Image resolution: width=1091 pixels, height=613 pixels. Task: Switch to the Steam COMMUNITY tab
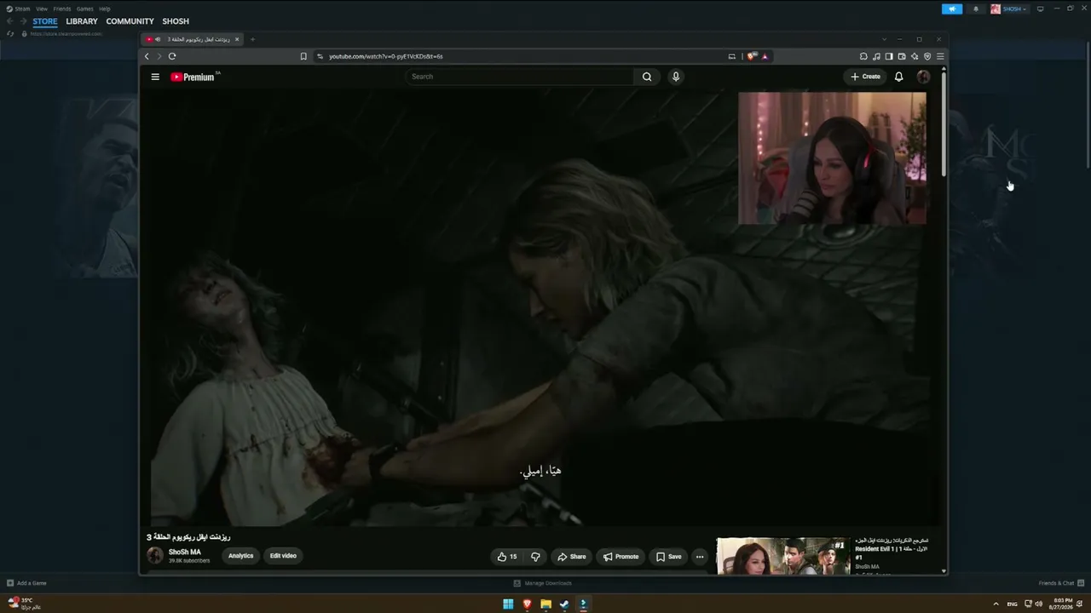click(130, 21)
